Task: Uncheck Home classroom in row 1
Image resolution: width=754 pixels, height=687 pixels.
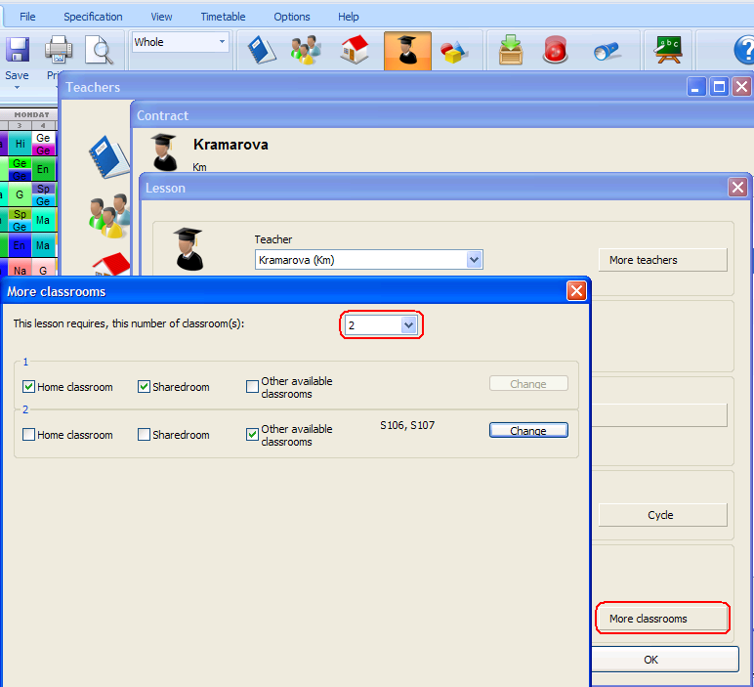Action: [x=29, y=387]
